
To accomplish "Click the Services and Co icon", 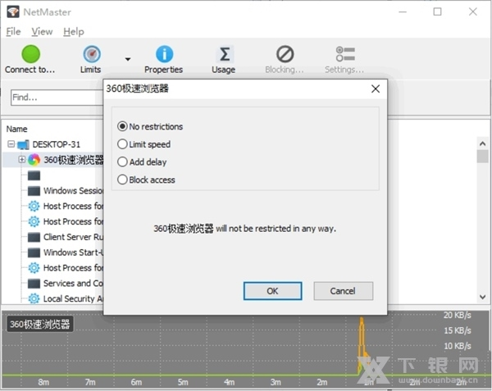I will click(34, 284).
